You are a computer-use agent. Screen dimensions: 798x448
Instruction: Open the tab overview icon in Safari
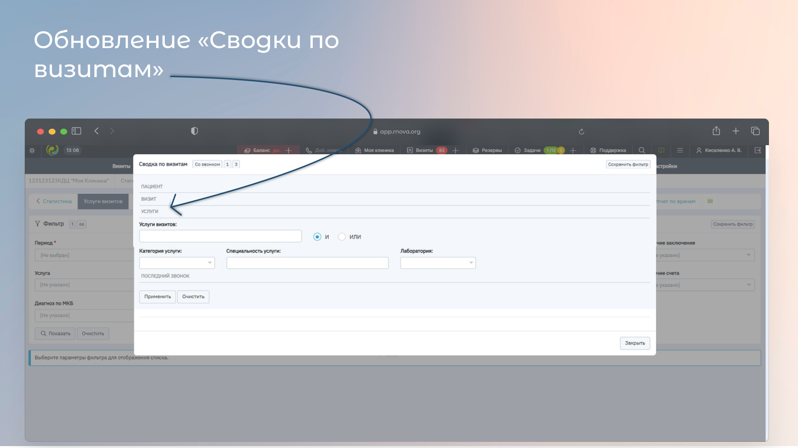pyautogui.click(x=755, y=131)
